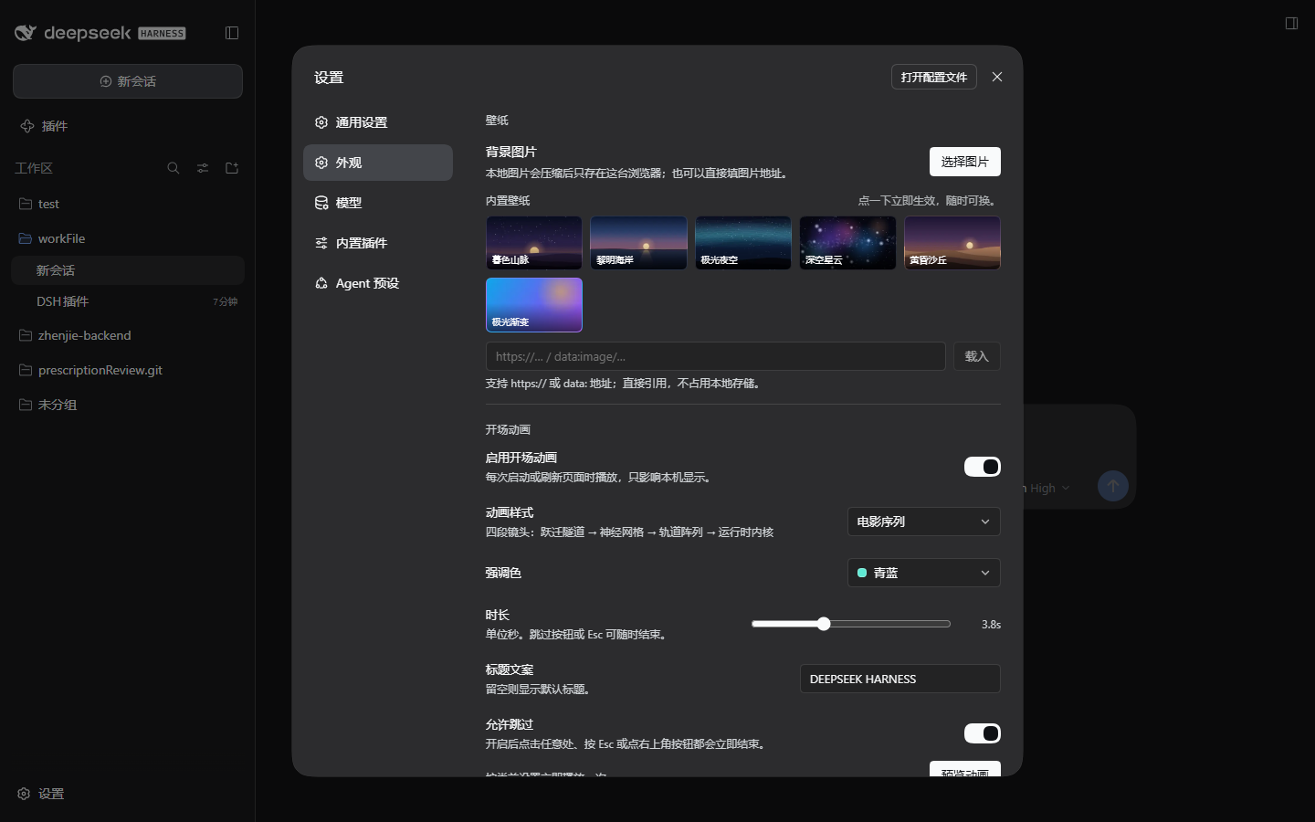This screenshot has width=1315, height=822.
Task: Open the 内置插件 settings tab
Action: (378, 243)
